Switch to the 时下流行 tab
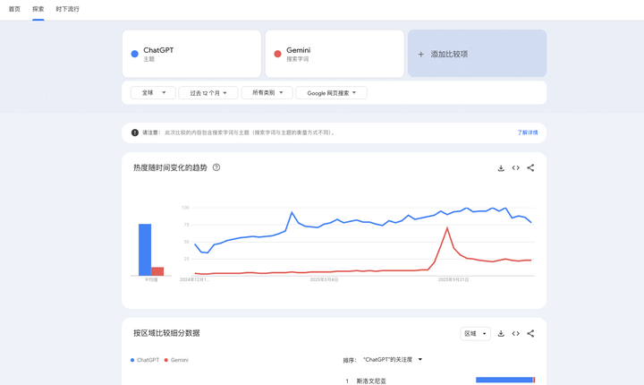This screenshot has height=385, width=644. point(67,9)
